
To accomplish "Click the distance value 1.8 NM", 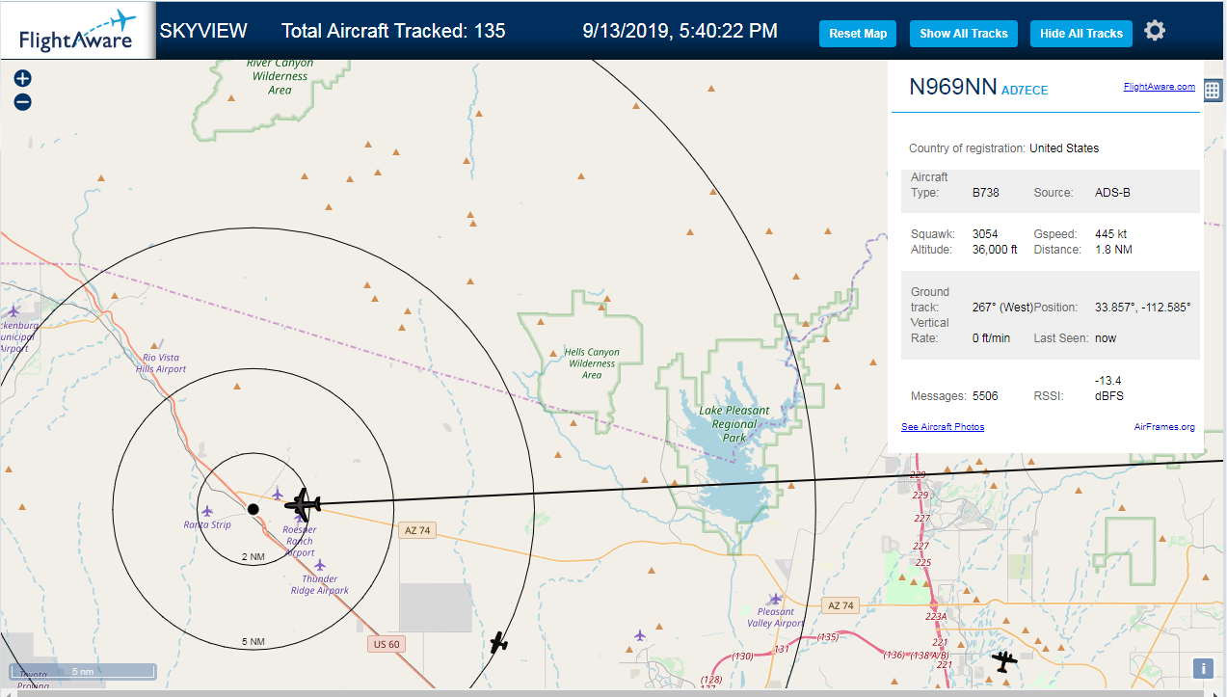I will pyautogui.click(x=1113, y=250).
